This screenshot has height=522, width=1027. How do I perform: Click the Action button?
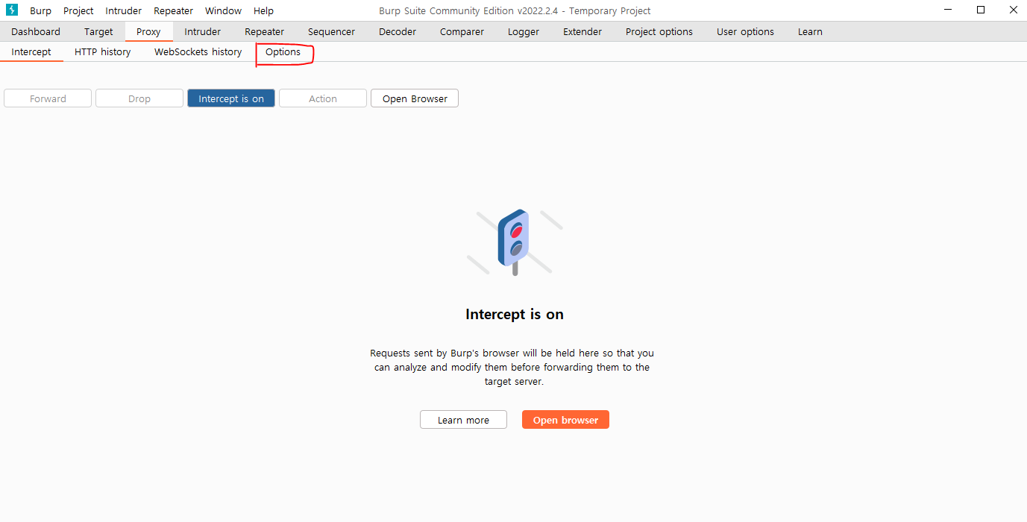[323, 98]
